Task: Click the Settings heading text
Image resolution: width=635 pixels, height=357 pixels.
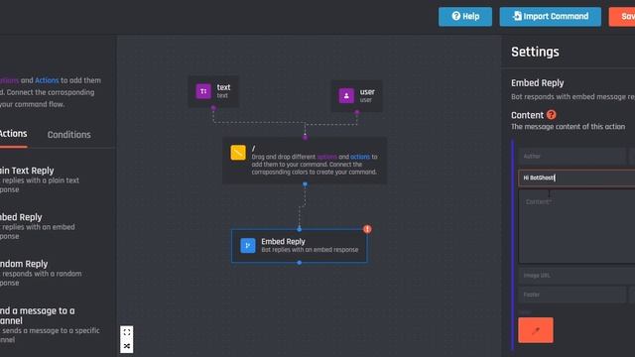Action: coord(535,52)
